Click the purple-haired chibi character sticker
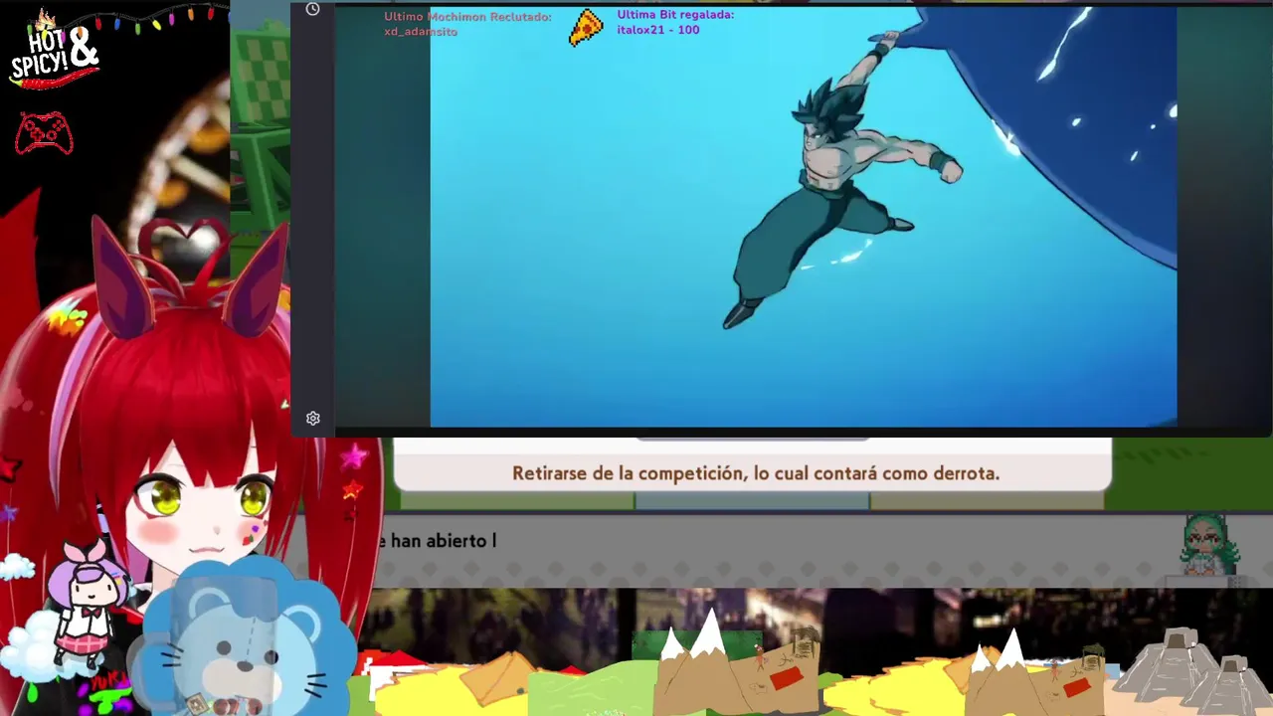 [91, 604]
